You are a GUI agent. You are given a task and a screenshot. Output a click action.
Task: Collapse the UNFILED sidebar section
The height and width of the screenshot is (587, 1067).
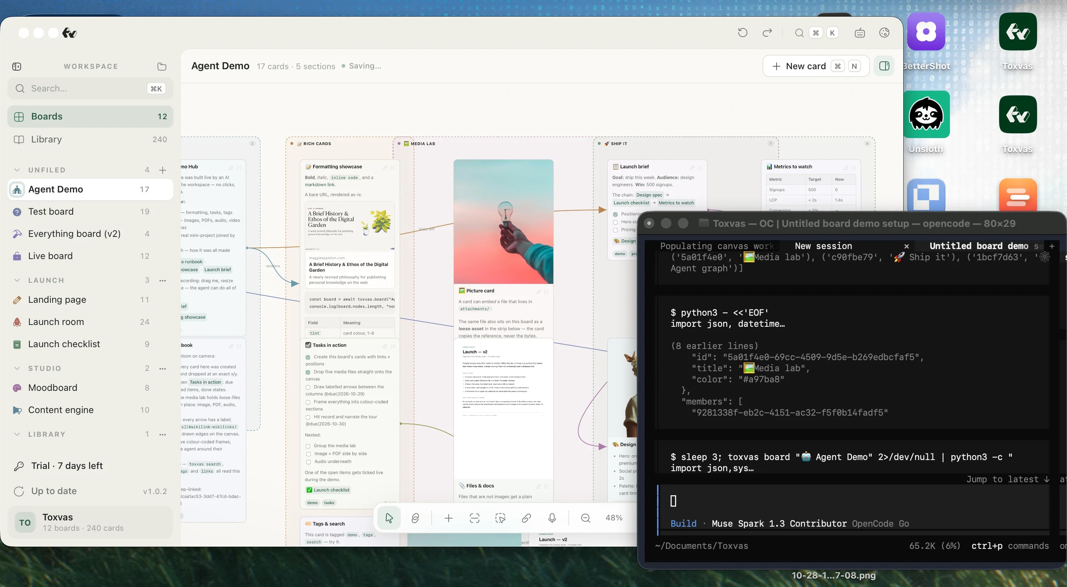tap(17, 170)
